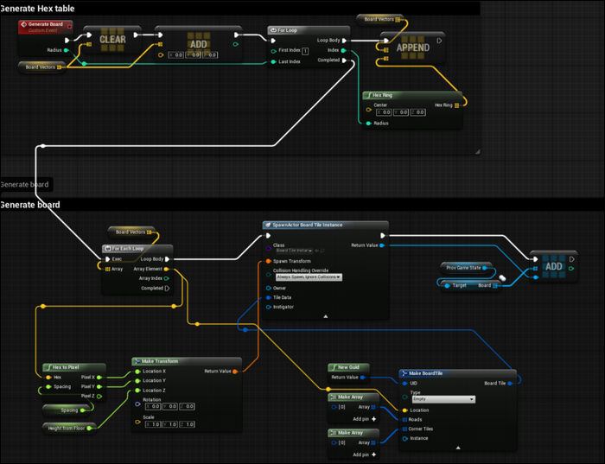
Task: Select the Height from Floor variable node
Action: click(x=68, y=428)
